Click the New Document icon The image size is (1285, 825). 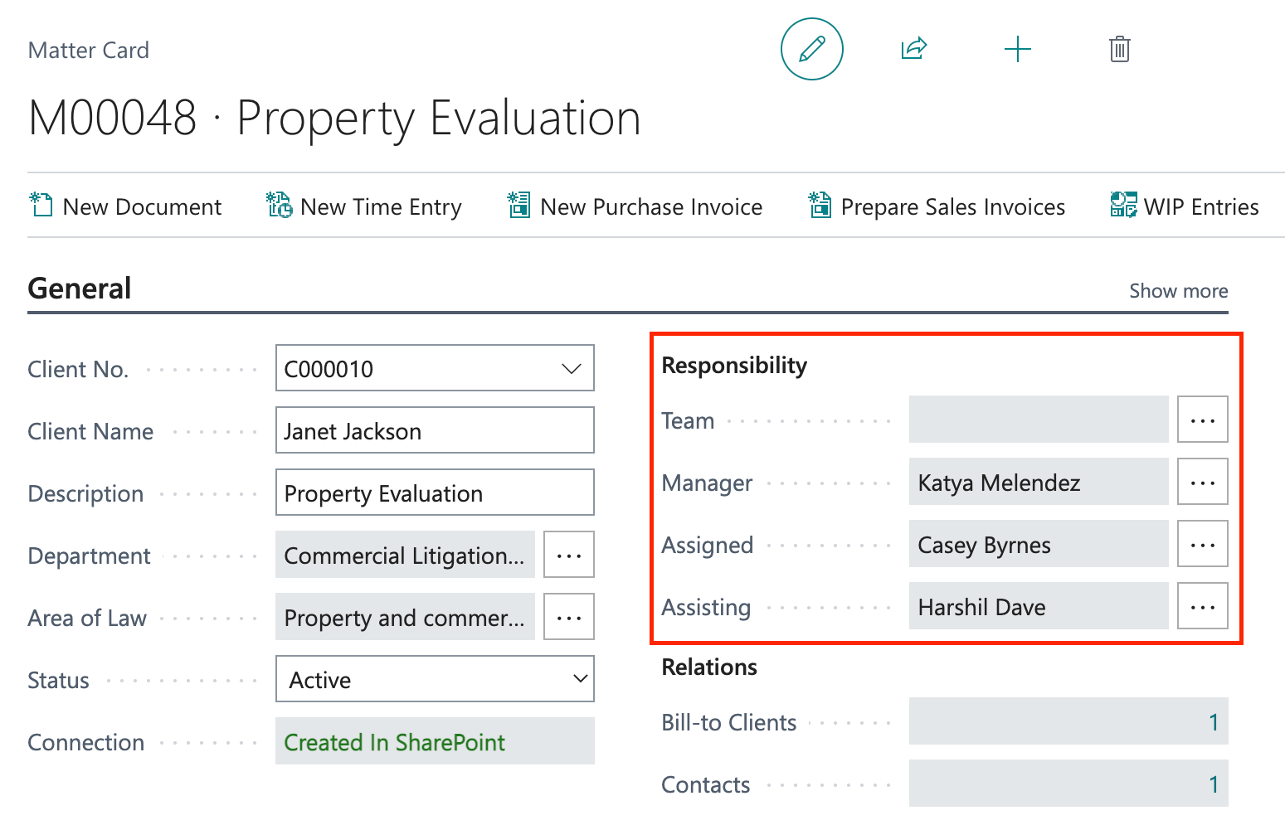pos(41,205)
